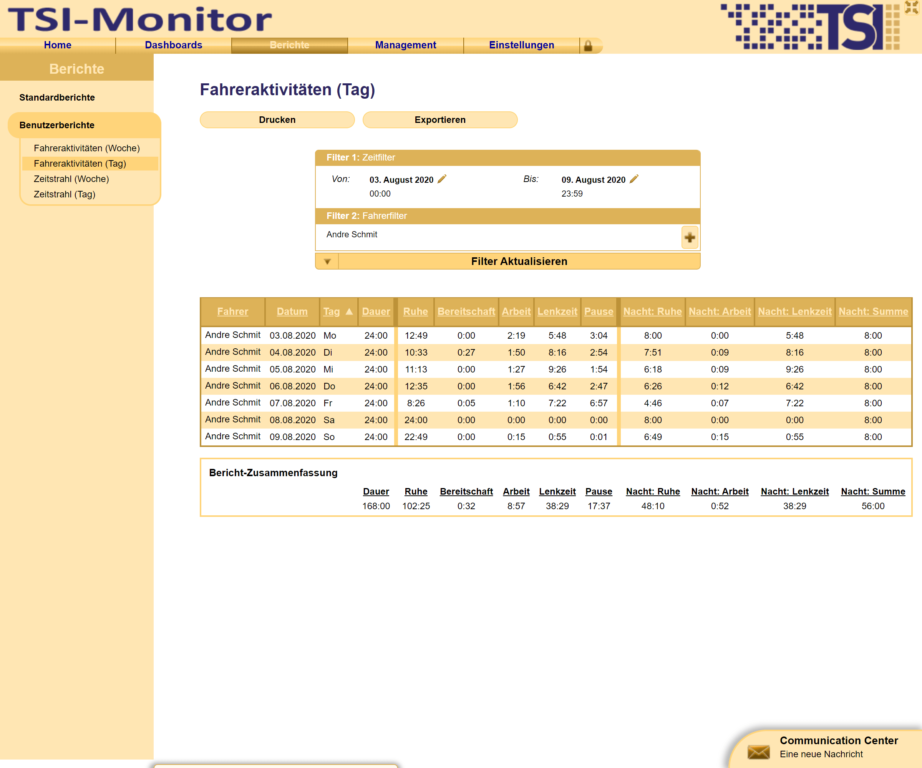
Task: Open the Einstellungen menu
Action: click(x=522, y=45)
